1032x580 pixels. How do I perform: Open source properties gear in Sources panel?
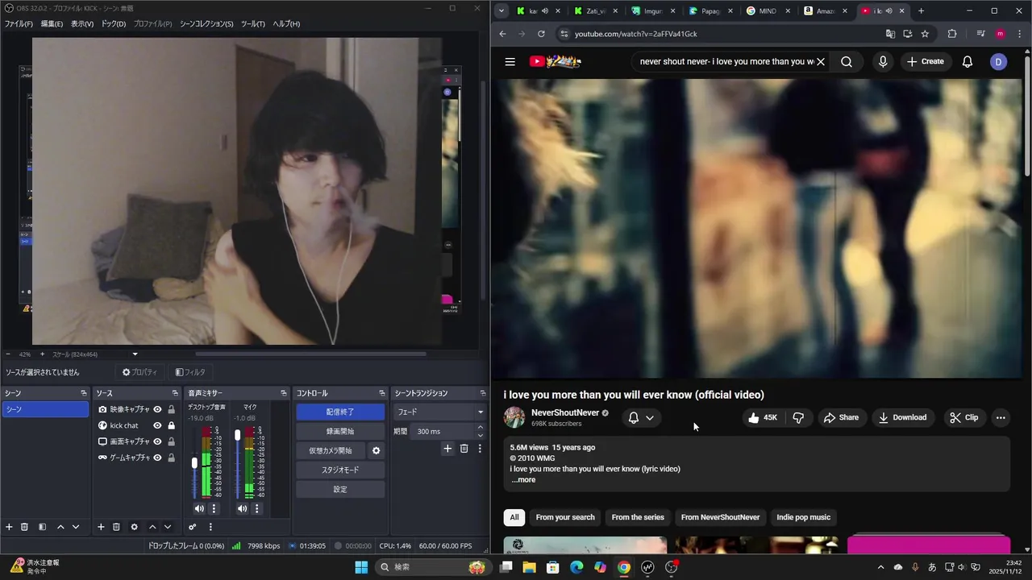[134, 527]
